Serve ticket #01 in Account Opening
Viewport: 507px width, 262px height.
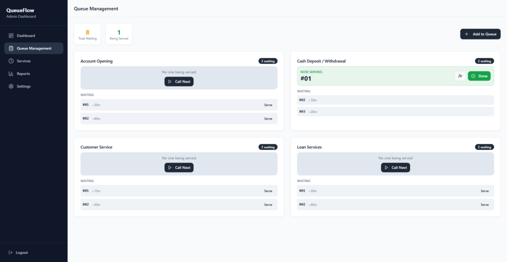tap(268, 105)
